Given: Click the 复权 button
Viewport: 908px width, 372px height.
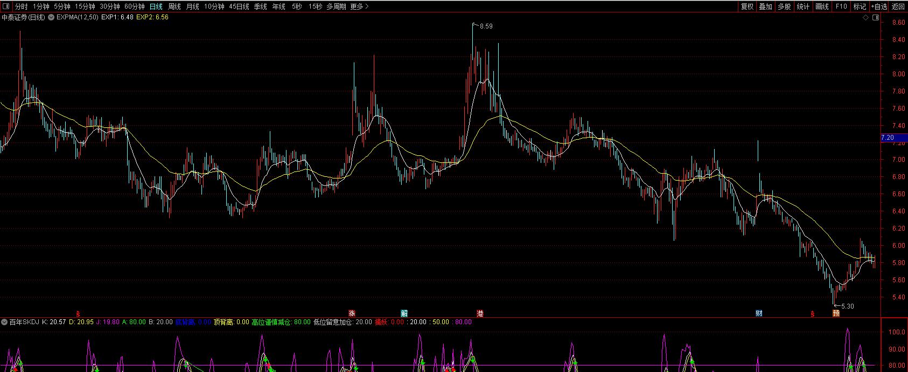Looking at the screenshot, I should [747, 6].
